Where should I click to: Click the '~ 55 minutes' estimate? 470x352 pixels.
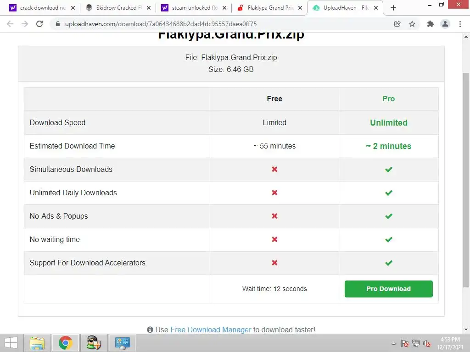274,146
